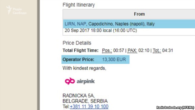
Task: Click the 20 Sep 2017 departure time text
Action: point(101,30)
